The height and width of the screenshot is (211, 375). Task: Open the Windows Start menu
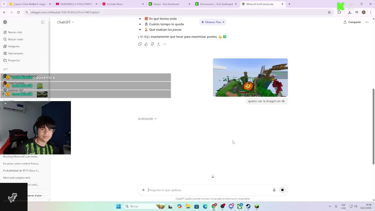118,206
